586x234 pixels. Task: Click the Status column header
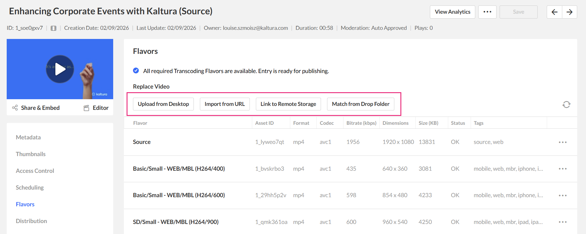(458, 123)
